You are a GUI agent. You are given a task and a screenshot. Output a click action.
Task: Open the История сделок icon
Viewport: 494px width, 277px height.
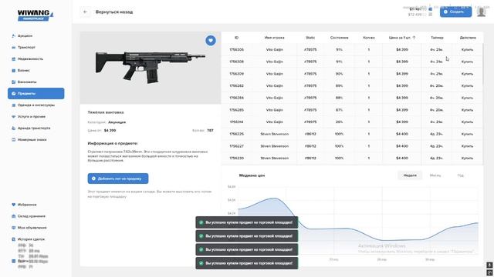[x=14, y=239]
